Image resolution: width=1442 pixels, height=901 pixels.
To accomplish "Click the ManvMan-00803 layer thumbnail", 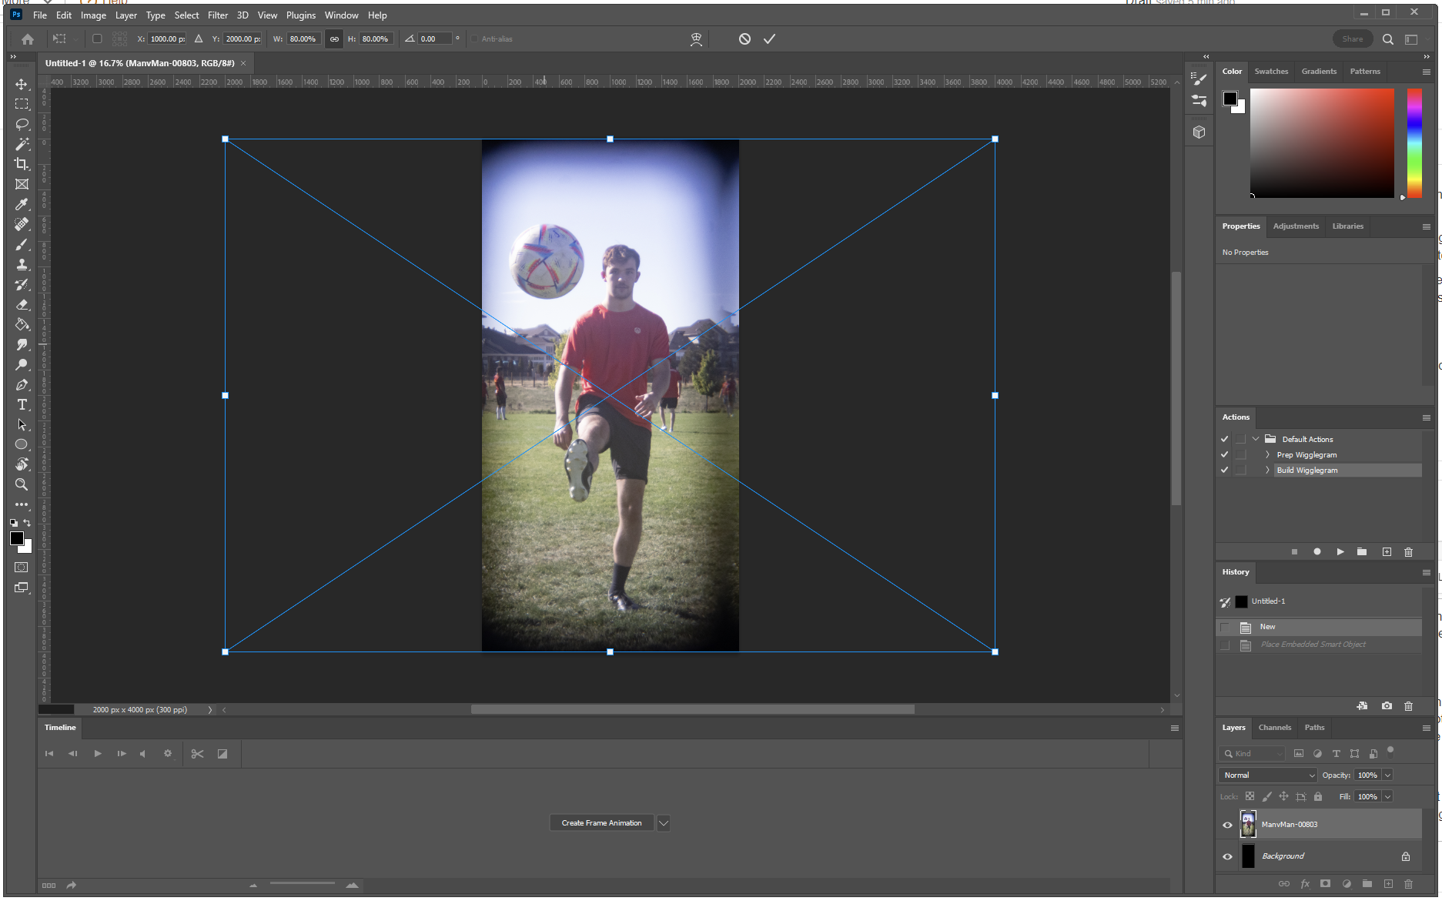I will [1248, 824].
